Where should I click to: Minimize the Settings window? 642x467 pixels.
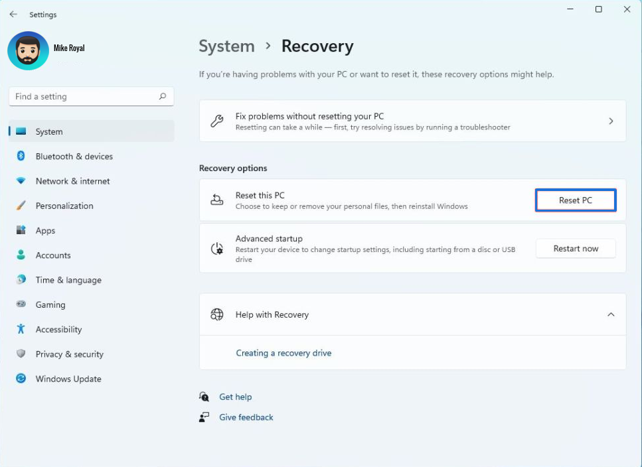pos(570,9)
